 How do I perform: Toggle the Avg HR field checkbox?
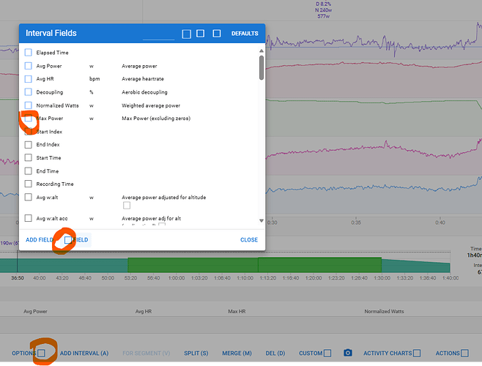tap(29, 79)
